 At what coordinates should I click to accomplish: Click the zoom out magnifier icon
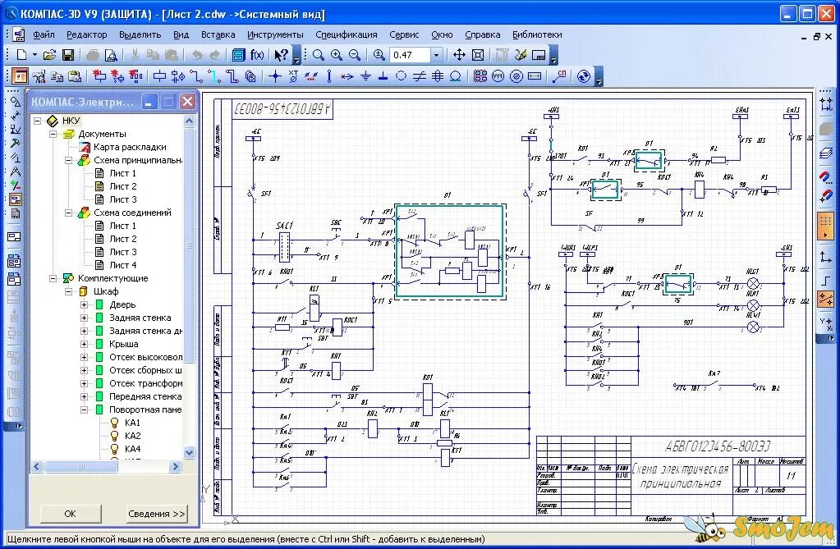[x=355, y=55]
